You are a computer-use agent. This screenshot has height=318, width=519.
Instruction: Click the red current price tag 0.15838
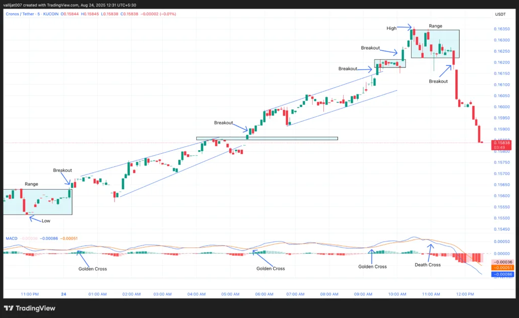[501, 145]
